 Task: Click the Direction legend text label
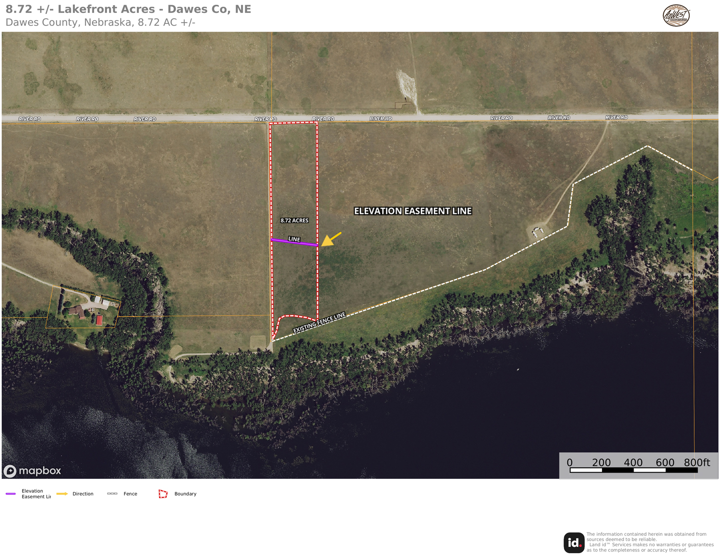(x=83, y=494)
